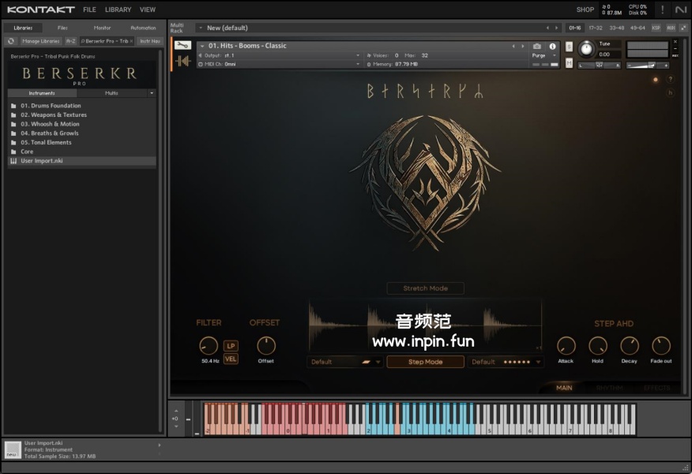This screenshot has width=692, height=474.
Task: Click the question mark help icon
Action: (671, 79)
